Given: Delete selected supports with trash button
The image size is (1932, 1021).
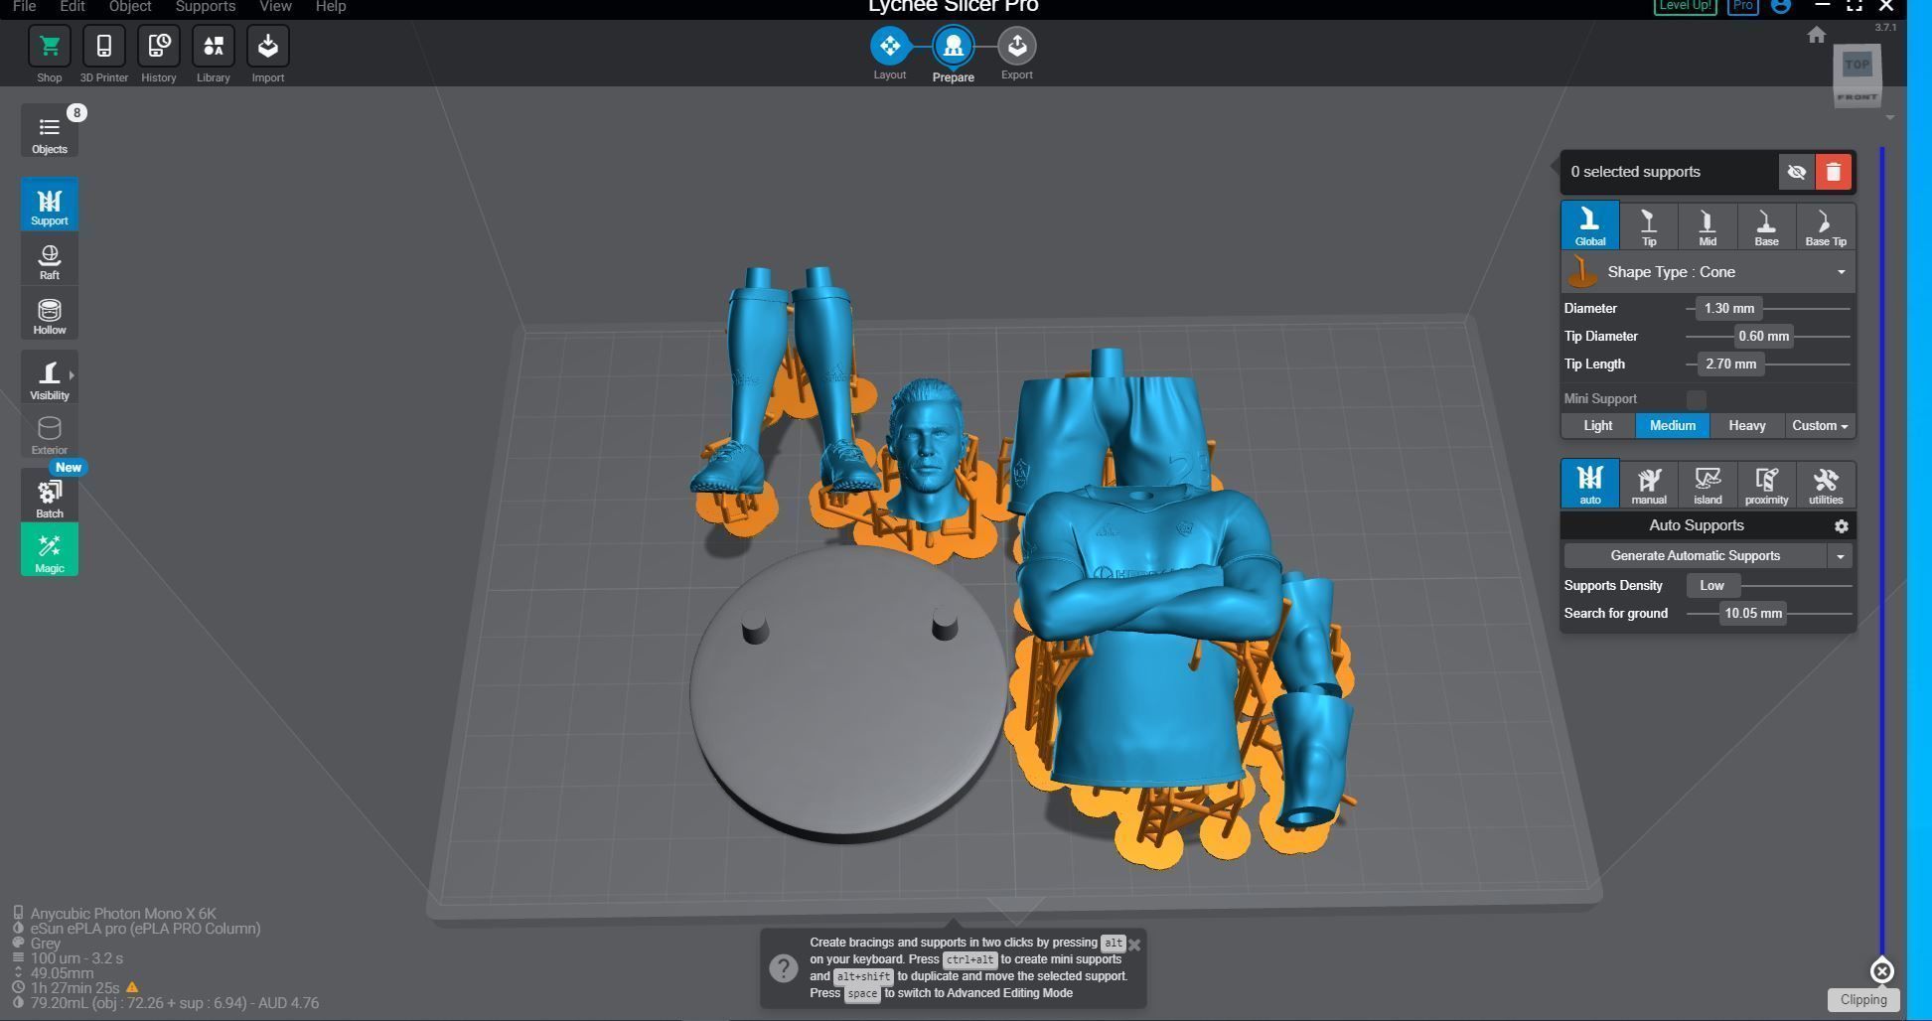Looking at the screenshot, I should (x=1833, y=172).
